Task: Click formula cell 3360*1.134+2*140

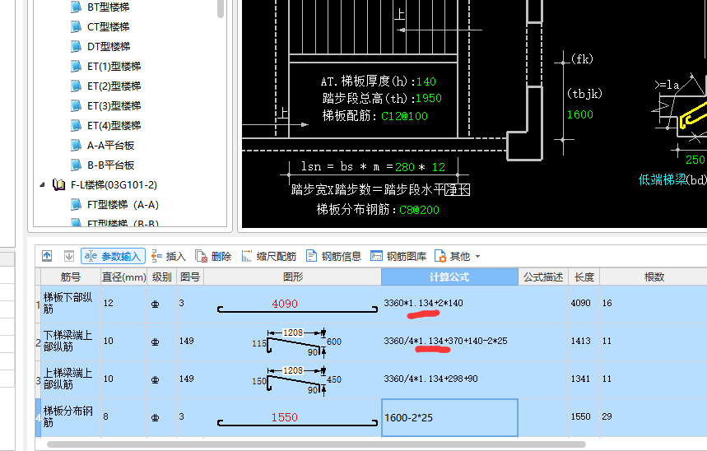Action: (x=449, y=304)
